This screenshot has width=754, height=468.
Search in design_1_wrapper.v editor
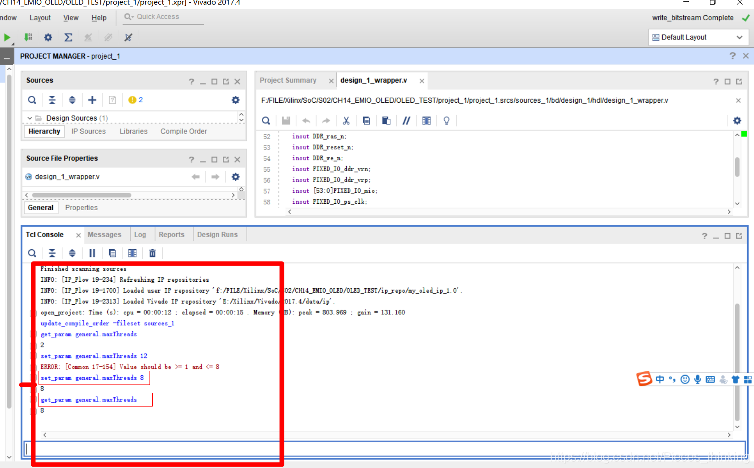pos(266,121)
